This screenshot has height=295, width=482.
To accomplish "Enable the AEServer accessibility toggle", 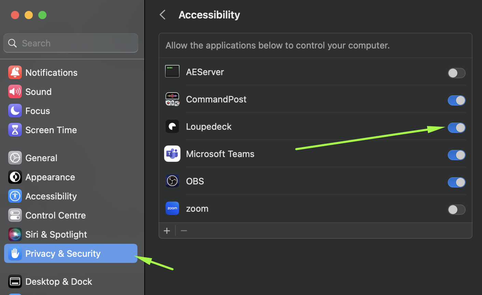I will coord(456,73).
